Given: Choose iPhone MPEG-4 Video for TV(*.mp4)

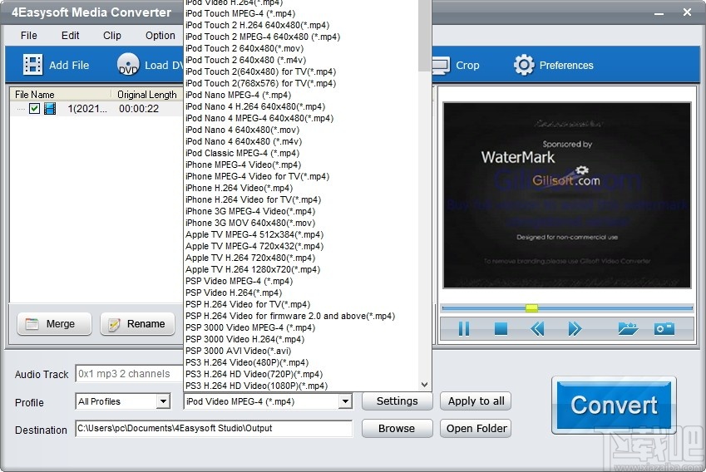Looking at the screenshot, I should point(258,176).
